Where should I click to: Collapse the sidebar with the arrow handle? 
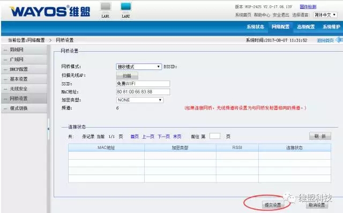point(48,129)
